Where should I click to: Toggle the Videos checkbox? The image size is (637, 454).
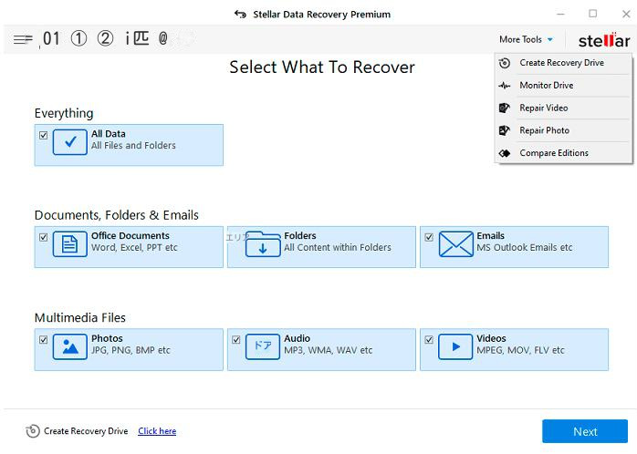click(429, 339)
